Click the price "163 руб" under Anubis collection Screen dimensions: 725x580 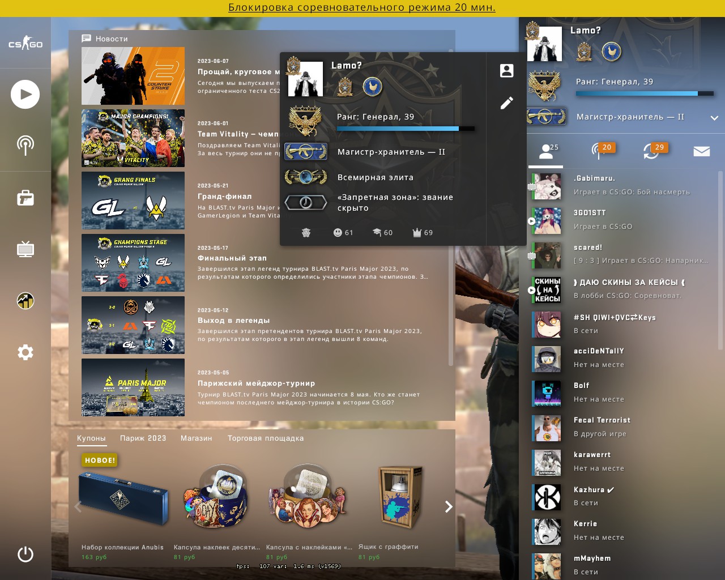(94, 557)
